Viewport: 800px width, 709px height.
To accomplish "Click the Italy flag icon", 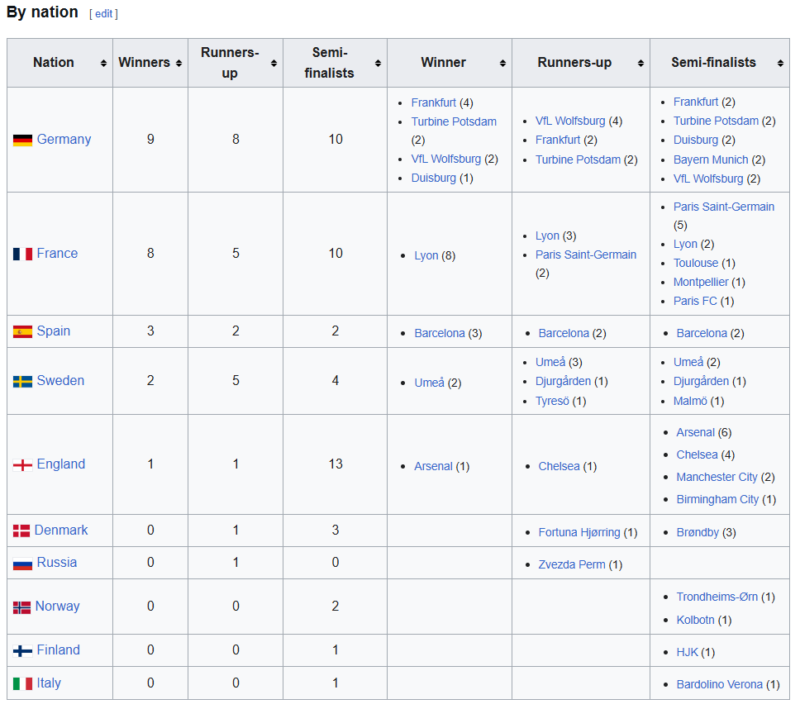I will [x=22, y=683].
